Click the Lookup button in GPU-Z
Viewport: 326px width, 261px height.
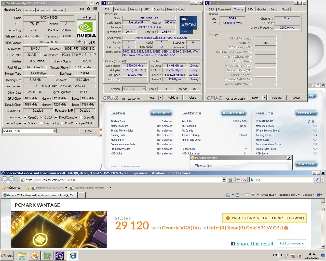86,17
